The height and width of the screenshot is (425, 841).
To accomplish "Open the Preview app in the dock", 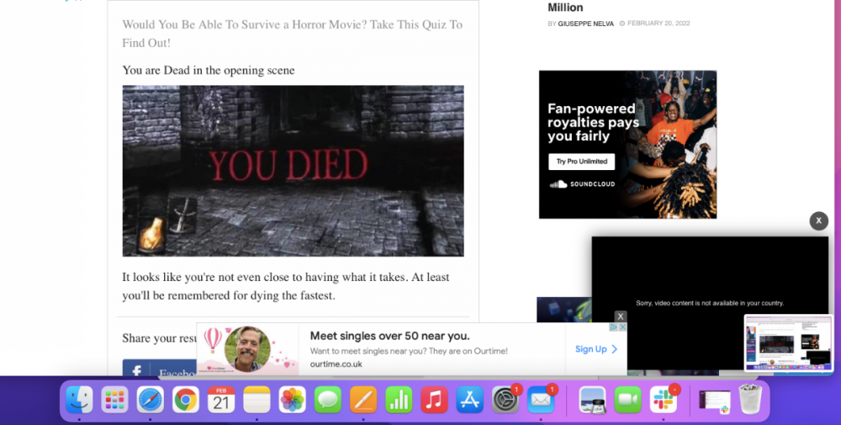I will 593,400.
